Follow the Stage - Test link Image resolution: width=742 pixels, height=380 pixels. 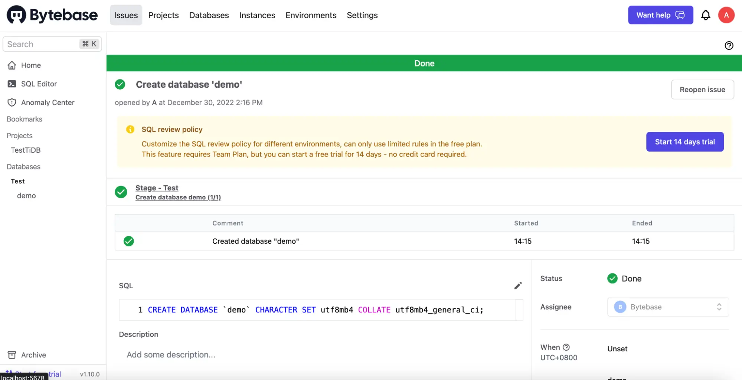[157, 188]
